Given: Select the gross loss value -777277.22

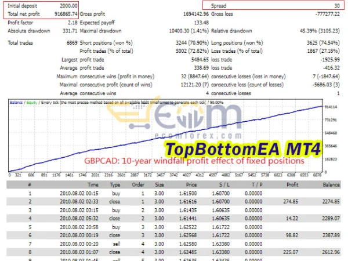Looking at the screenshot, I should click(x=327, y=14).
